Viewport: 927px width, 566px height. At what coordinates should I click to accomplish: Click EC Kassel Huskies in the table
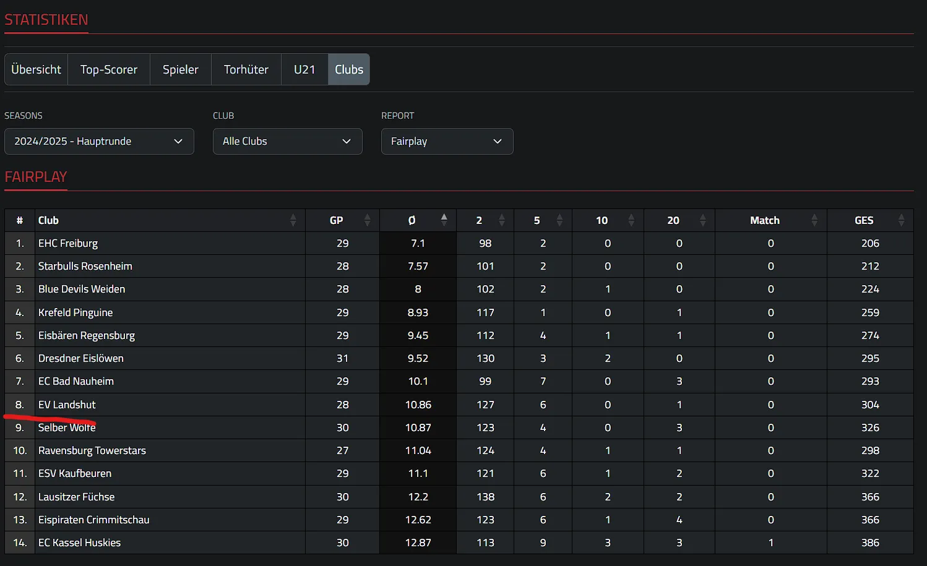[x=80, y=542]
